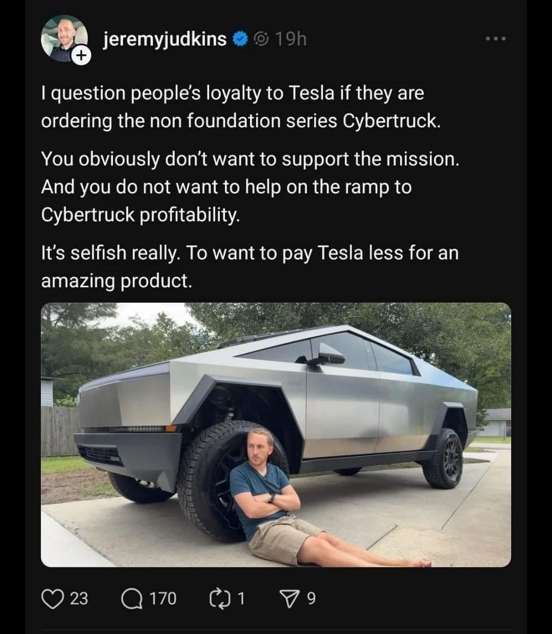Click the share count 9

(311, 598)
